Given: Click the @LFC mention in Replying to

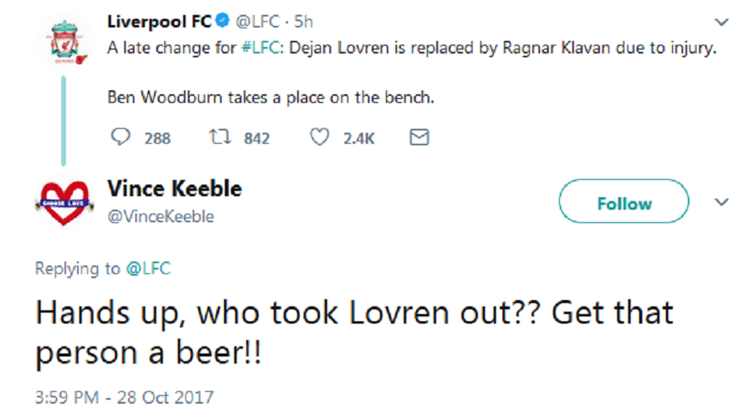Looking at the screenshot, I should pyautogui.click(x=148, y=269).
